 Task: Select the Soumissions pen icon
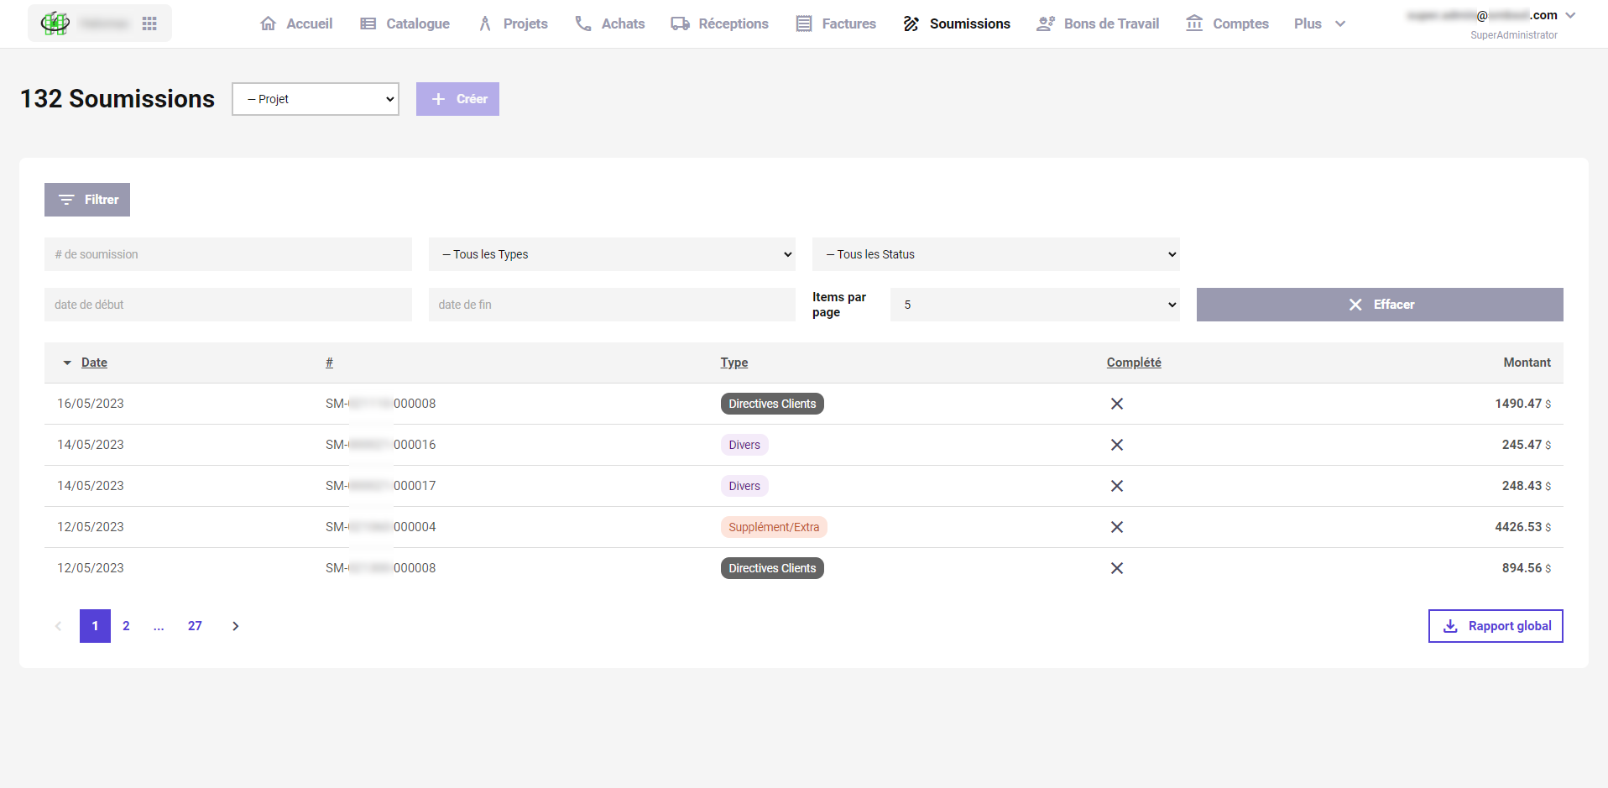coord(910,23)
